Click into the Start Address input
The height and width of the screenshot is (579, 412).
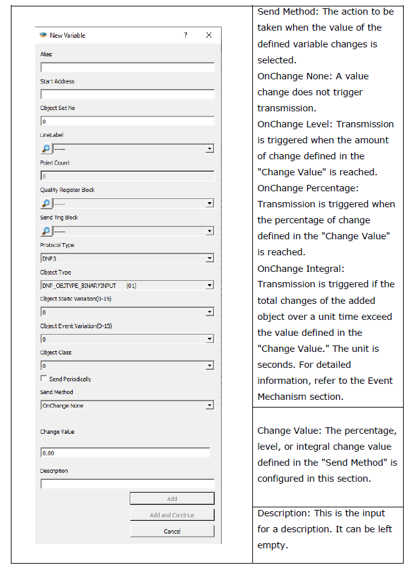[x=127, y=94]
